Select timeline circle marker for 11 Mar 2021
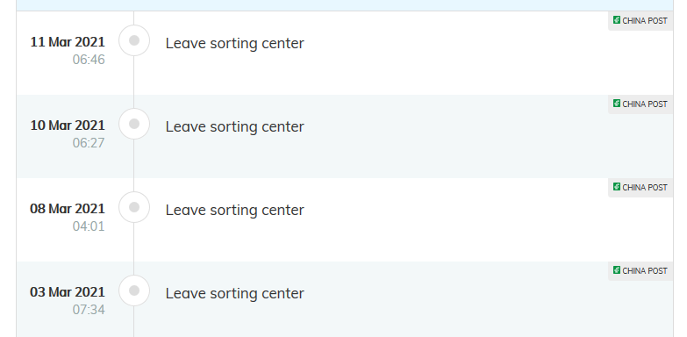Image resolution: width=687 pixels, height=337 pixels. coord(134,40)
